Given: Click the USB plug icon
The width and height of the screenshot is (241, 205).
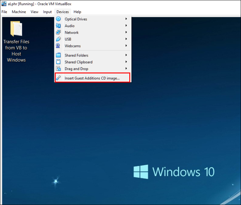Looking at the screenshot, I should tap(58, 39).
